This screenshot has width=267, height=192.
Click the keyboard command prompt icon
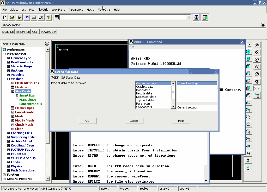coord(57,17)
